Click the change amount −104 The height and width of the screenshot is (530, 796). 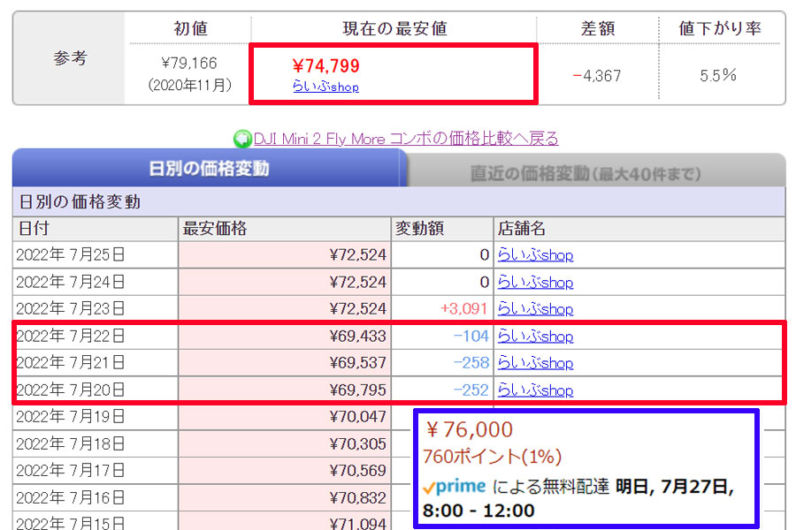point(471,337)
